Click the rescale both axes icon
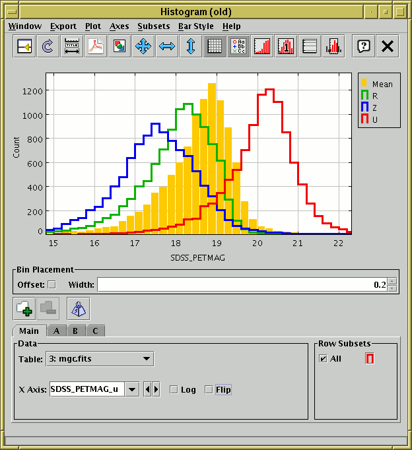Viewport: 412px width, 450px height. click(x=143, y=46)
